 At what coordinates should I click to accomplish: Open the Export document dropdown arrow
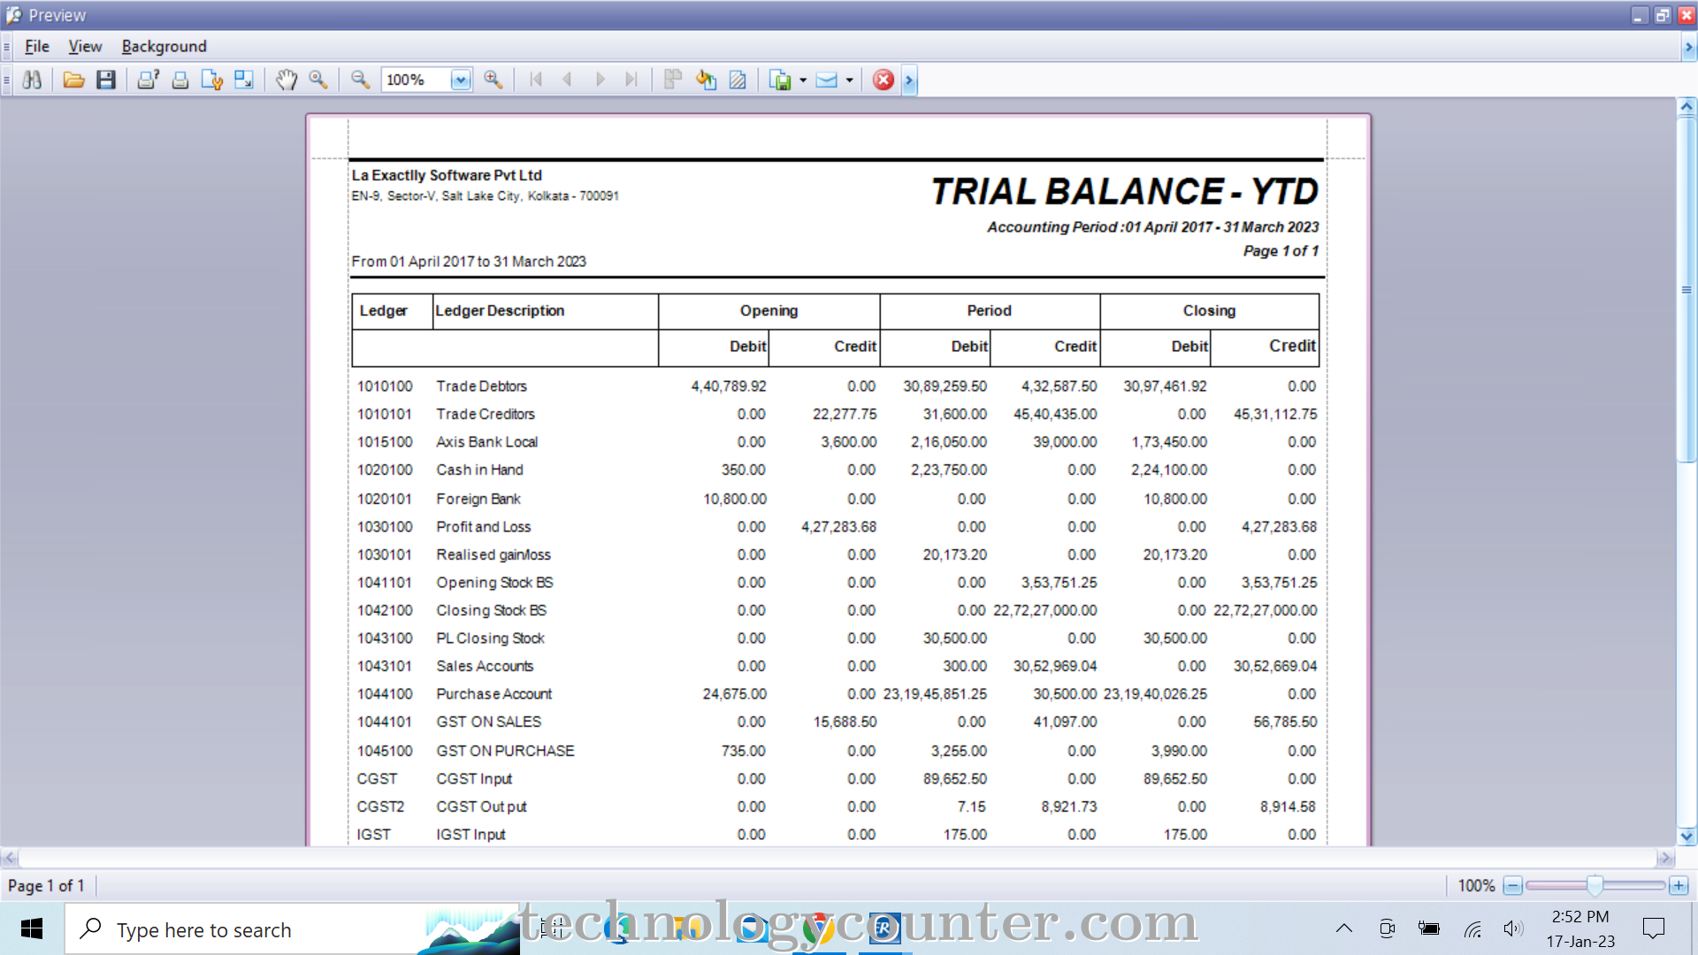(x=803, y=80)
